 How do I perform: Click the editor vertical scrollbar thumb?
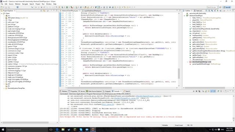click(x=179, y=73)
